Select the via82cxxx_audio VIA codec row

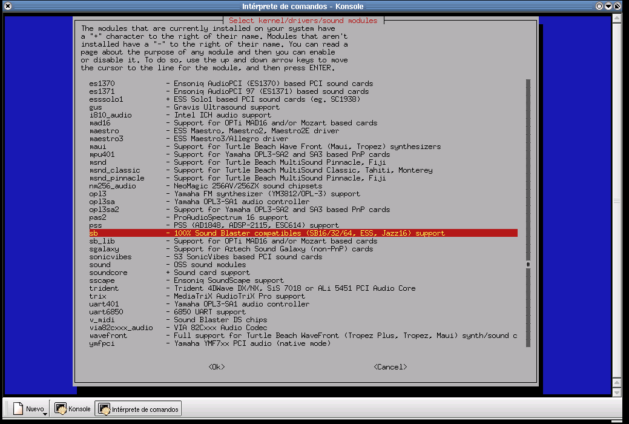pyautogui.click(x=303, y=328)
